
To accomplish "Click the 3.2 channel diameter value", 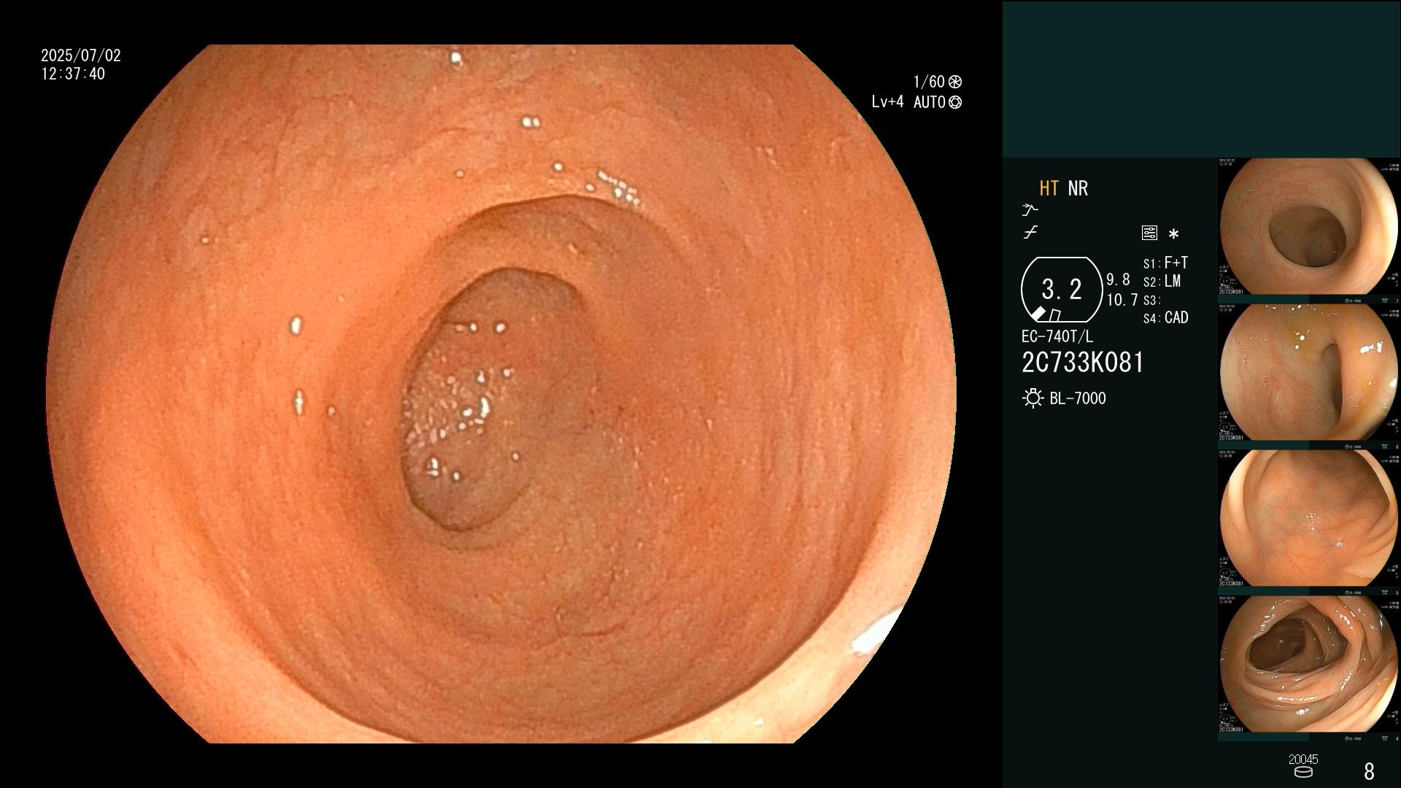I will coord(1062,289).
